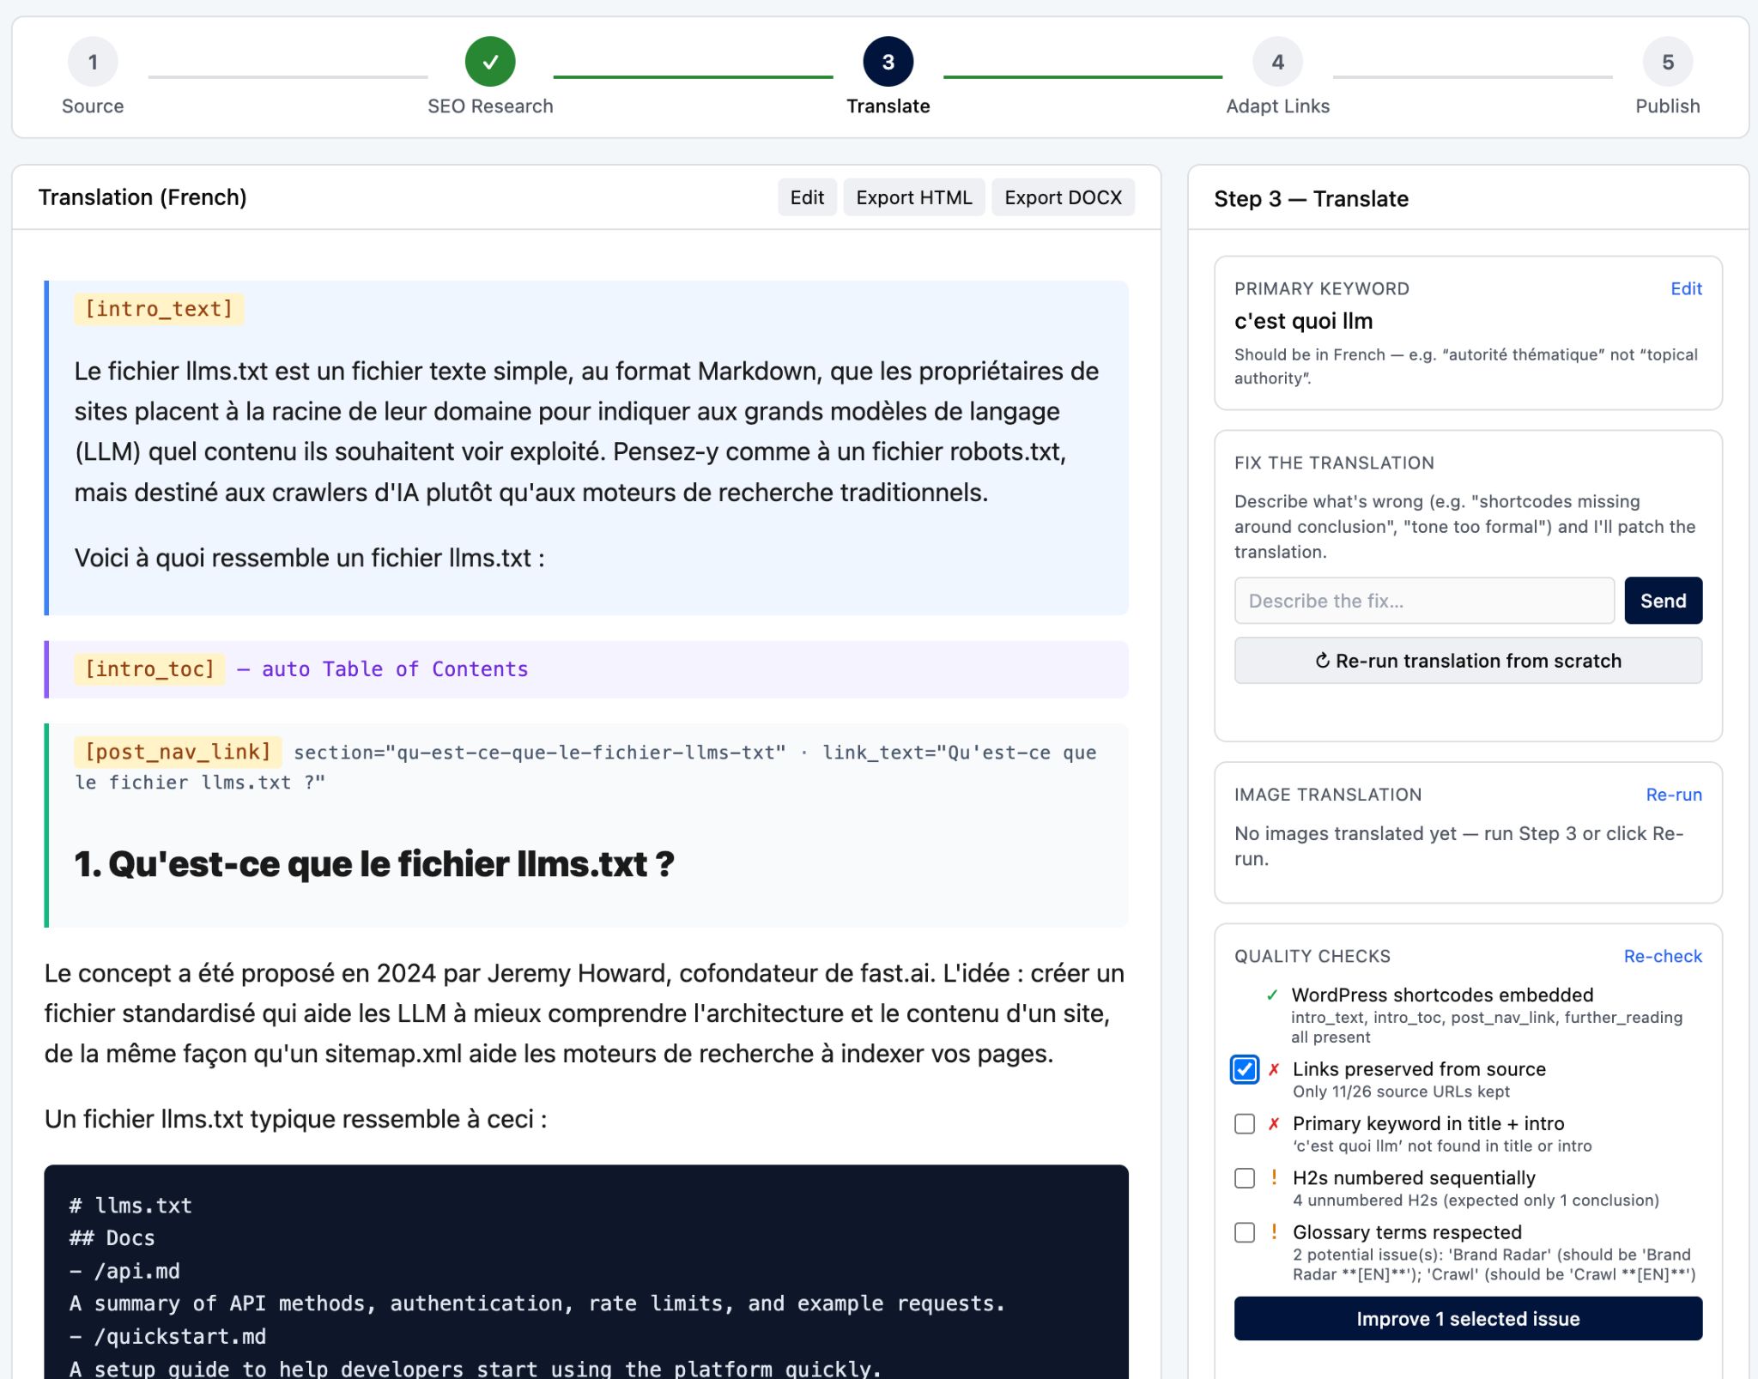This screenshot has height=1379, width=1758.
Task: Click step 1 Source circle
Action: point(93,62)
